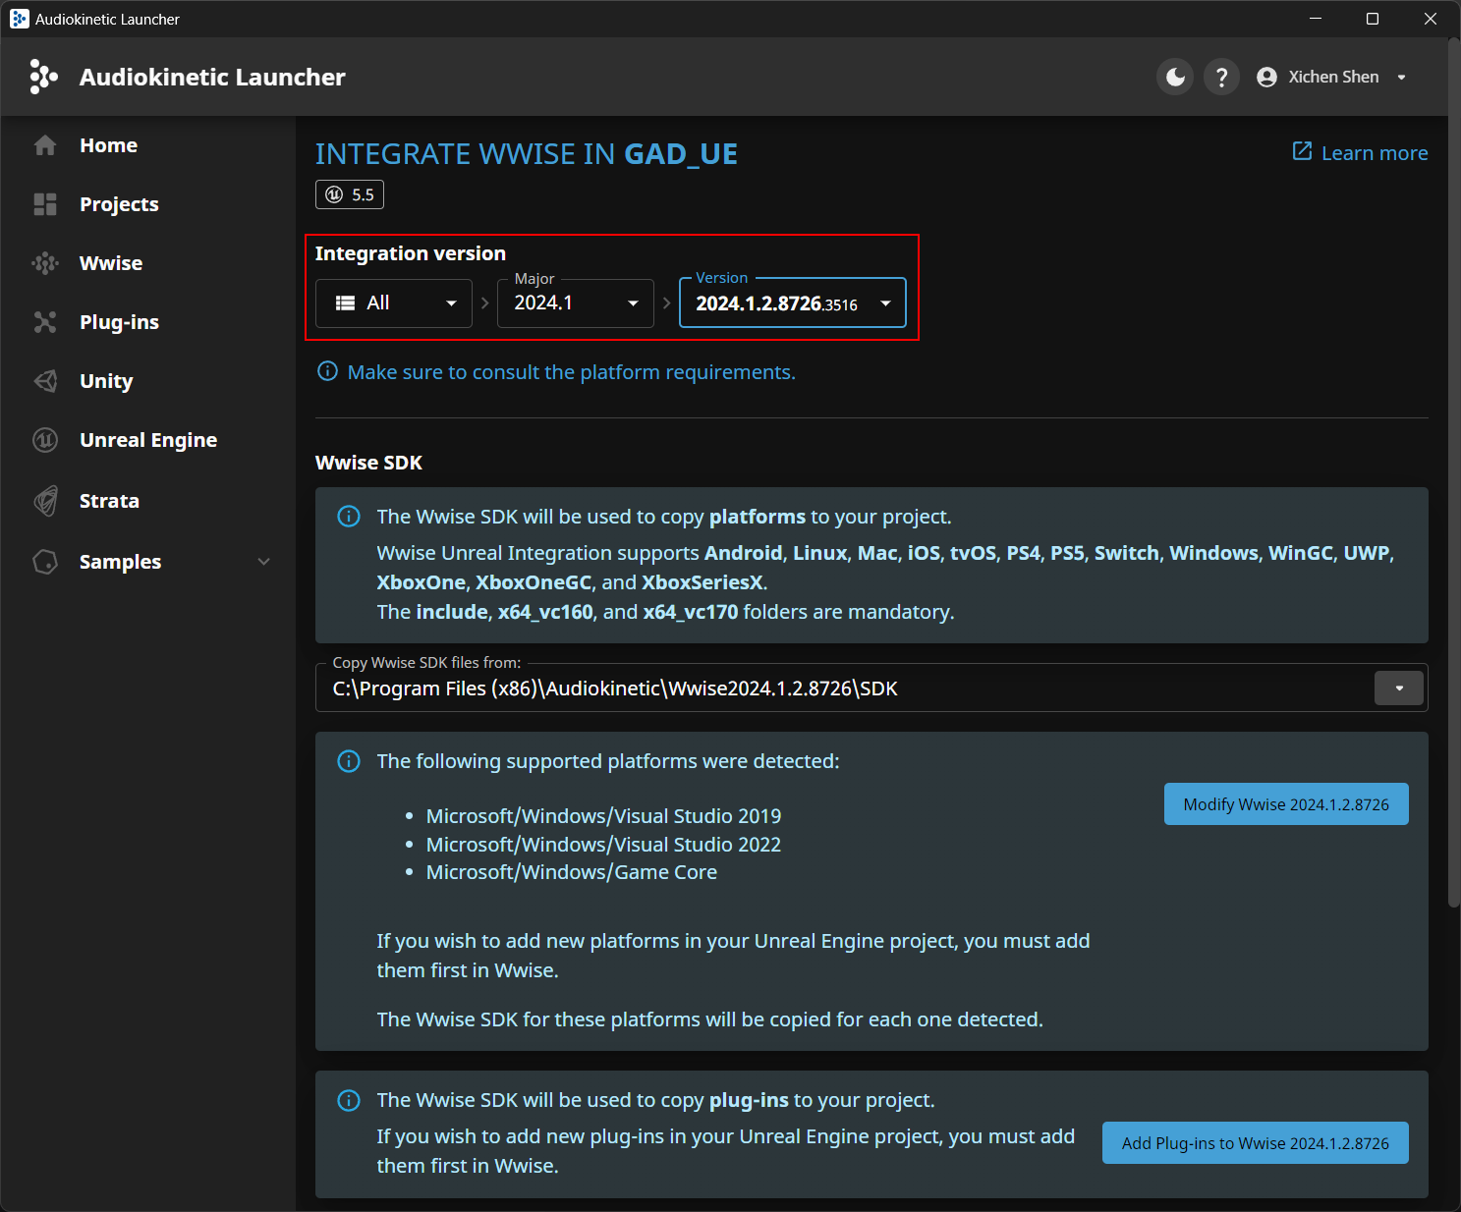The height and width of the screenshot is (1212, 1461).
Task: Click info icon beside copy plug-ins note
Action: (349, 1100)
